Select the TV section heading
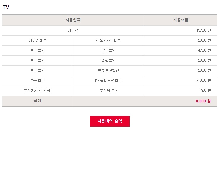The height and width of the screenshot is (169, 221). click(6, 8)
